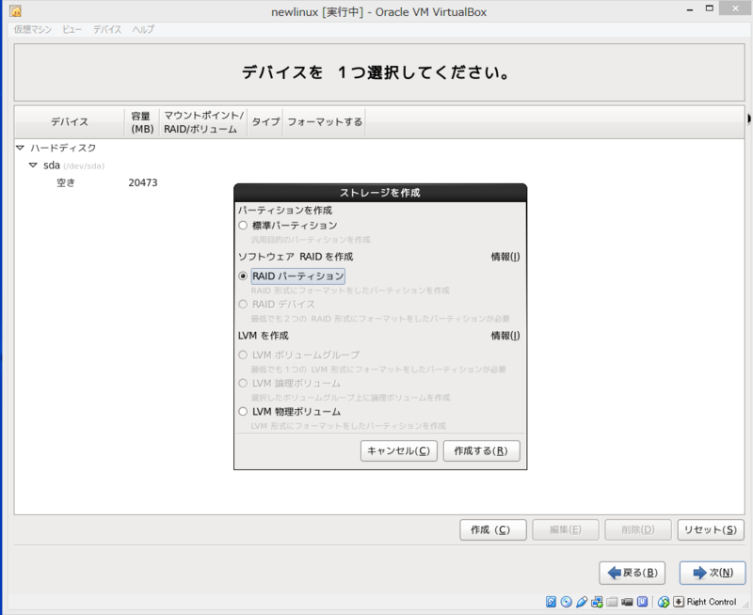This screenshot has width=753, height=615.
Task: Select the 空き free space row
Action: pos(379,182)
